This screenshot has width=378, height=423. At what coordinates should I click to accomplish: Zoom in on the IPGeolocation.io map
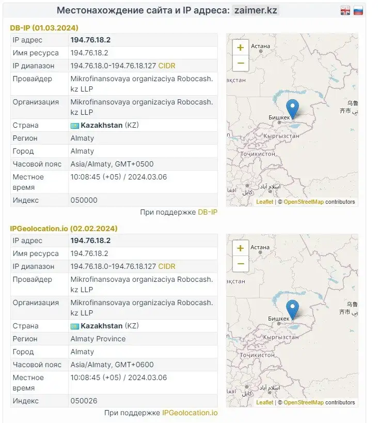[x=240, y=248]
